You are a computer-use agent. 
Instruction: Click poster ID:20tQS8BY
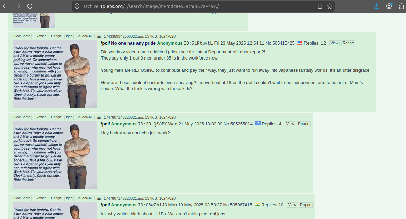[152, 124]
